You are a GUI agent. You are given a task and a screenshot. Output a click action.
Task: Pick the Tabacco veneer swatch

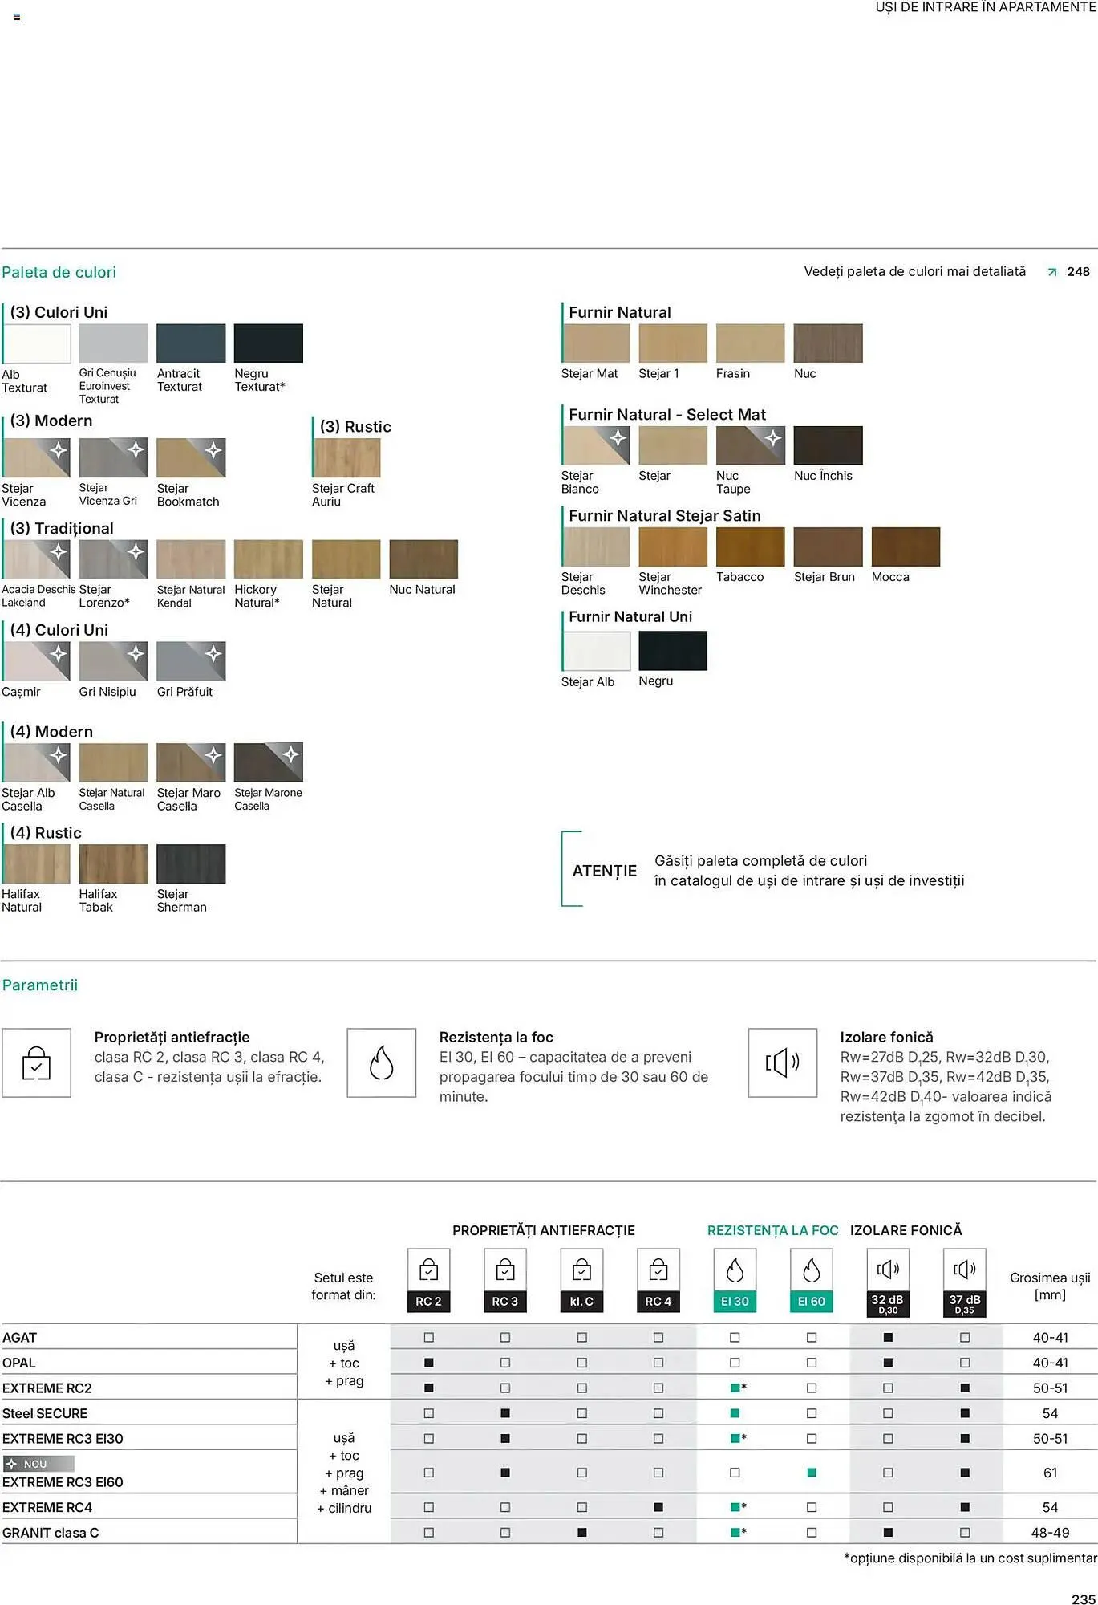click(750, 547)
